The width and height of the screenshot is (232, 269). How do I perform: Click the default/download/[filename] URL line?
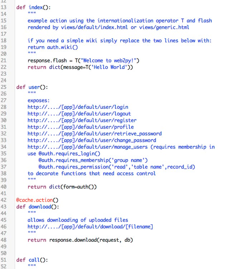(90, 227)
